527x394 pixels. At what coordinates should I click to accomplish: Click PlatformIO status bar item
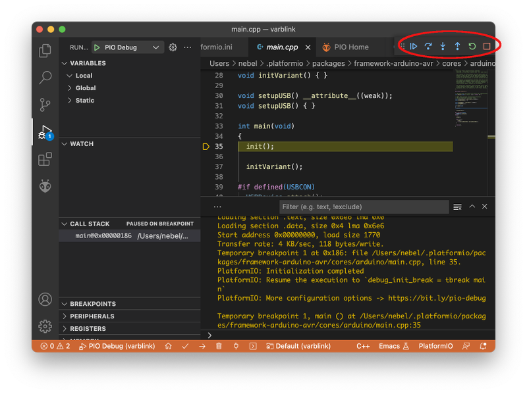pyautogui.click(x=435, y=346)
